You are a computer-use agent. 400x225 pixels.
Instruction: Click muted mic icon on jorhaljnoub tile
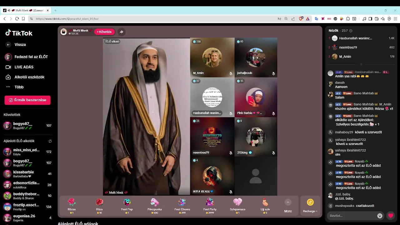(x=273, y=74)
